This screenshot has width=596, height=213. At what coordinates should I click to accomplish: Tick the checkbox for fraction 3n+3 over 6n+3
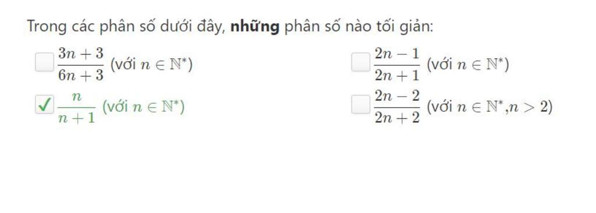(44, 62)
